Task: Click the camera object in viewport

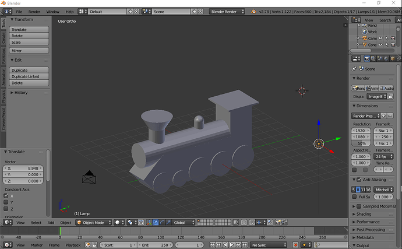Action: coord(89,177)
